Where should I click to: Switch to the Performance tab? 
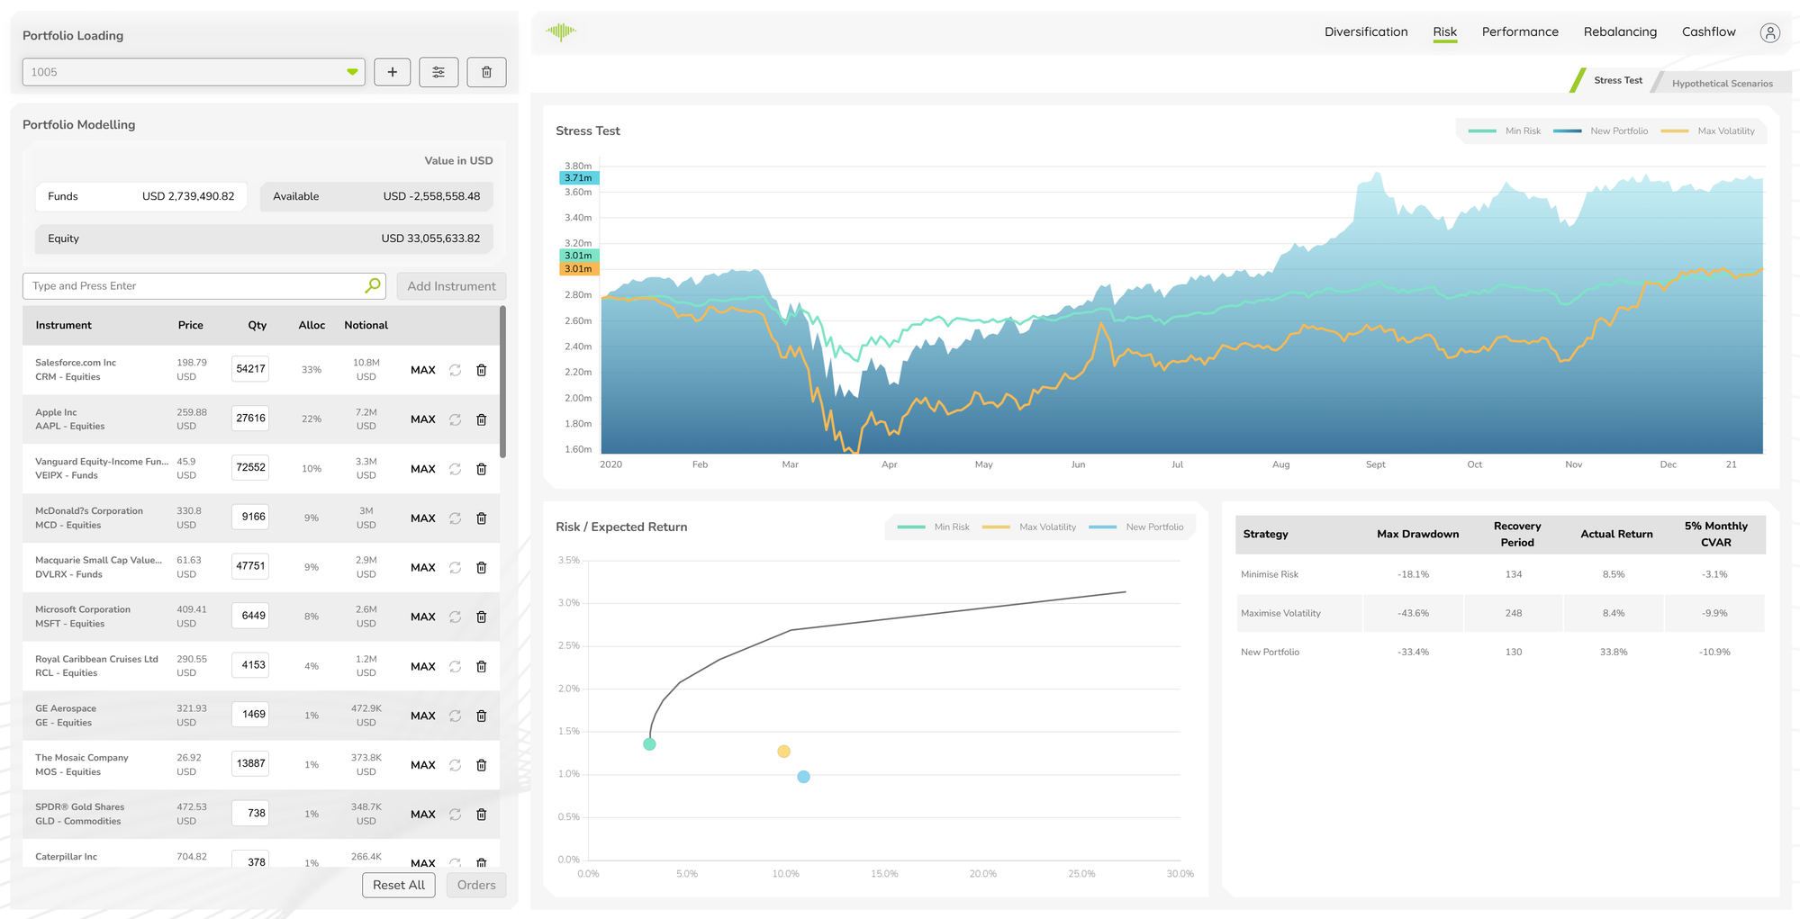tap(1520, 32)
